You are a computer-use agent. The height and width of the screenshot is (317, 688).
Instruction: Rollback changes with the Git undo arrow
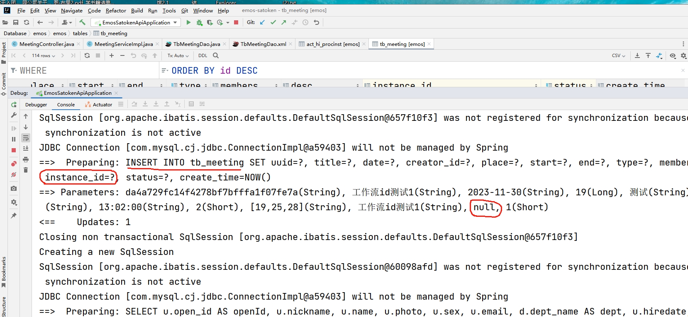point(317,22)
